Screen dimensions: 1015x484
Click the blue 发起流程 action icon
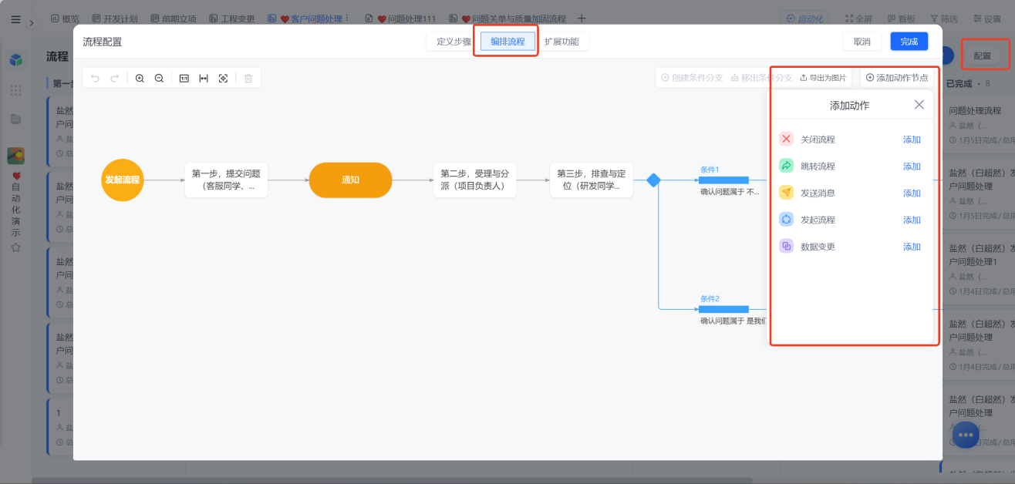[786, 220]
